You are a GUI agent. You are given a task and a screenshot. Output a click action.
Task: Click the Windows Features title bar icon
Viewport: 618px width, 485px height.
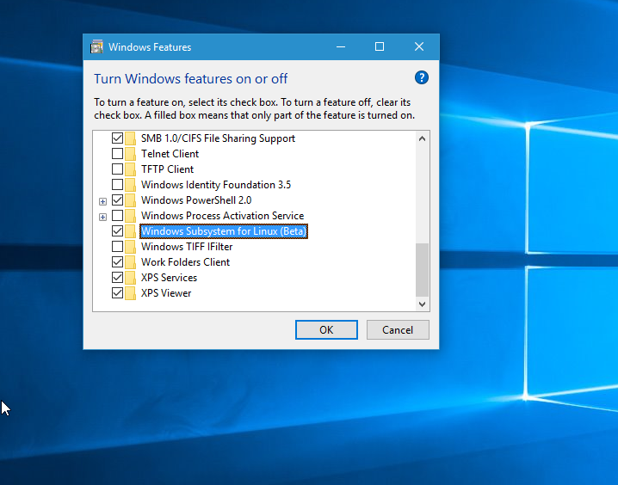click(96, 46)
